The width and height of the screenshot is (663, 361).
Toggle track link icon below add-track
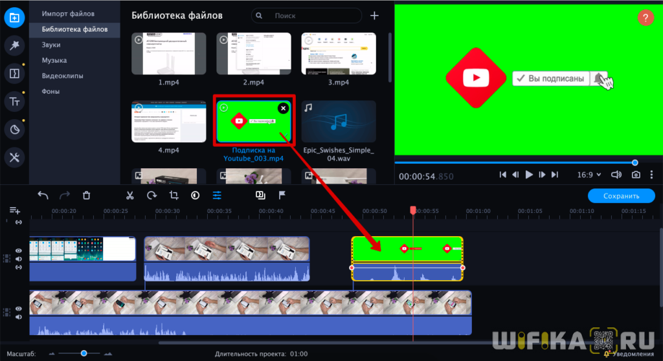point(19,223)
